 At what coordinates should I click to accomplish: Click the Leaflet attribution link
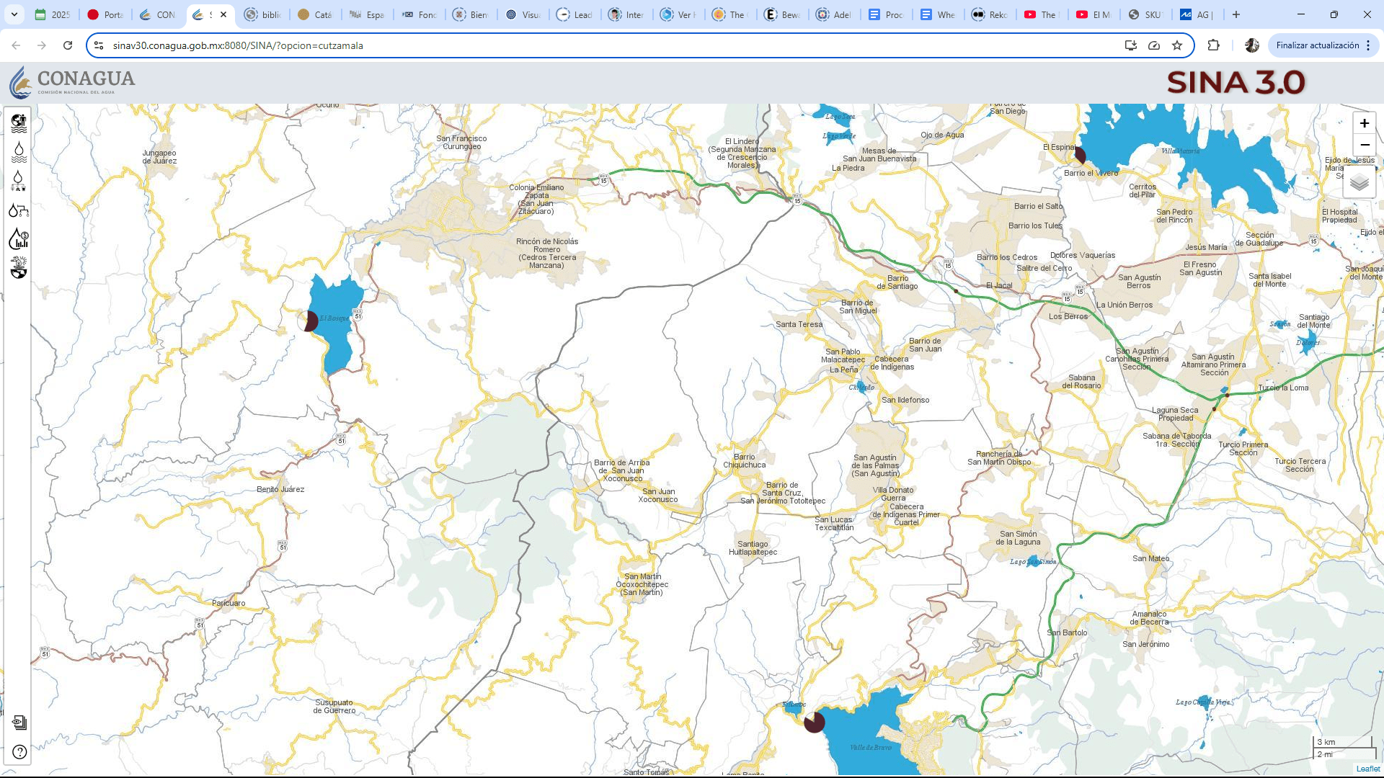point(1367,769)
